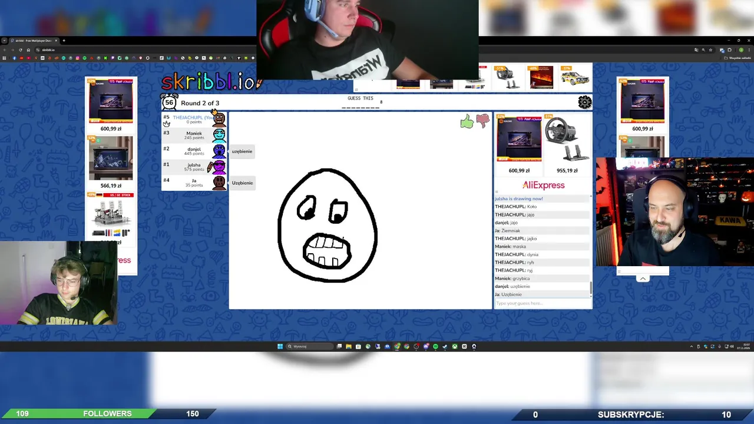
Task: Click the AliExpress ad logo
Action: pos(543,185)
